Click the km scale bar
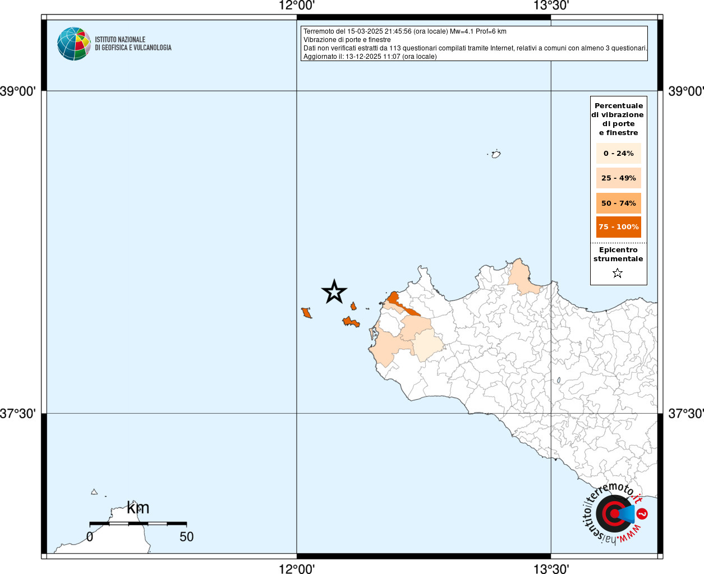Screen dimensions: 704x574 138,524
